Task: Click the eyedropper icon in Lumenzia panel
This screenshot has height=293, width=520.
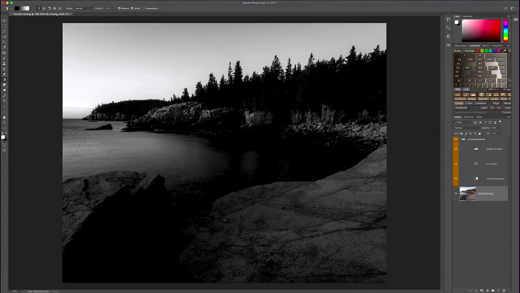Action: click(504, 51)
